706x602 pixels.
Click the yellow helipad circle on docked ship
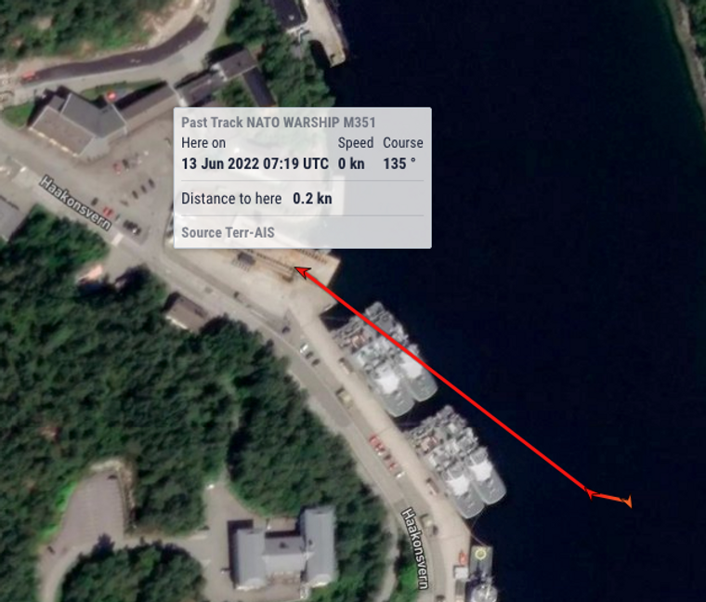481,554
